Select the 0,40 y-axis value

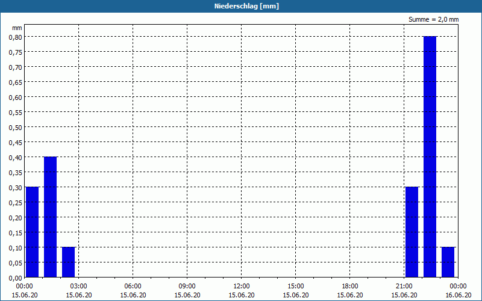coord(16,158)
